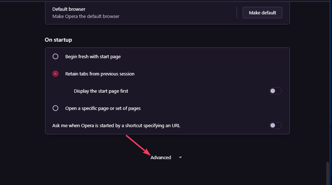
Task: Enable the Ask me when Opera is started toggle
Action: point(275,125)
